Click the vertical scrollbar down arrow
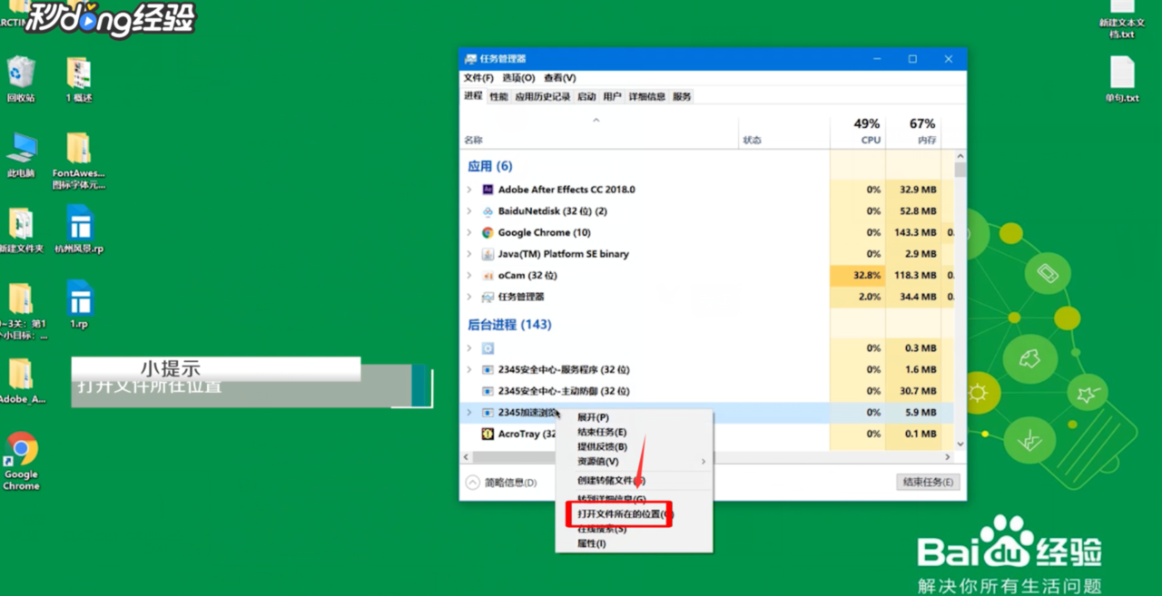 point(960,445)
